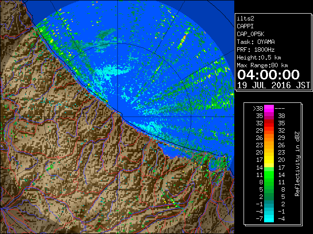Click the PRF: 1800Hz value
313x234 pixels.
(256, 50)
